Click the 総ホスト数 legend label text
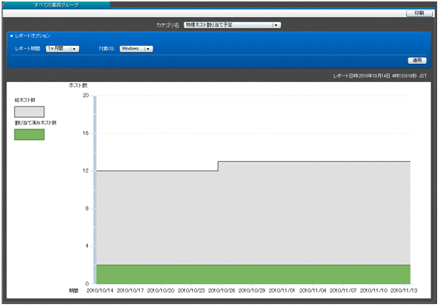 (25, 100)
